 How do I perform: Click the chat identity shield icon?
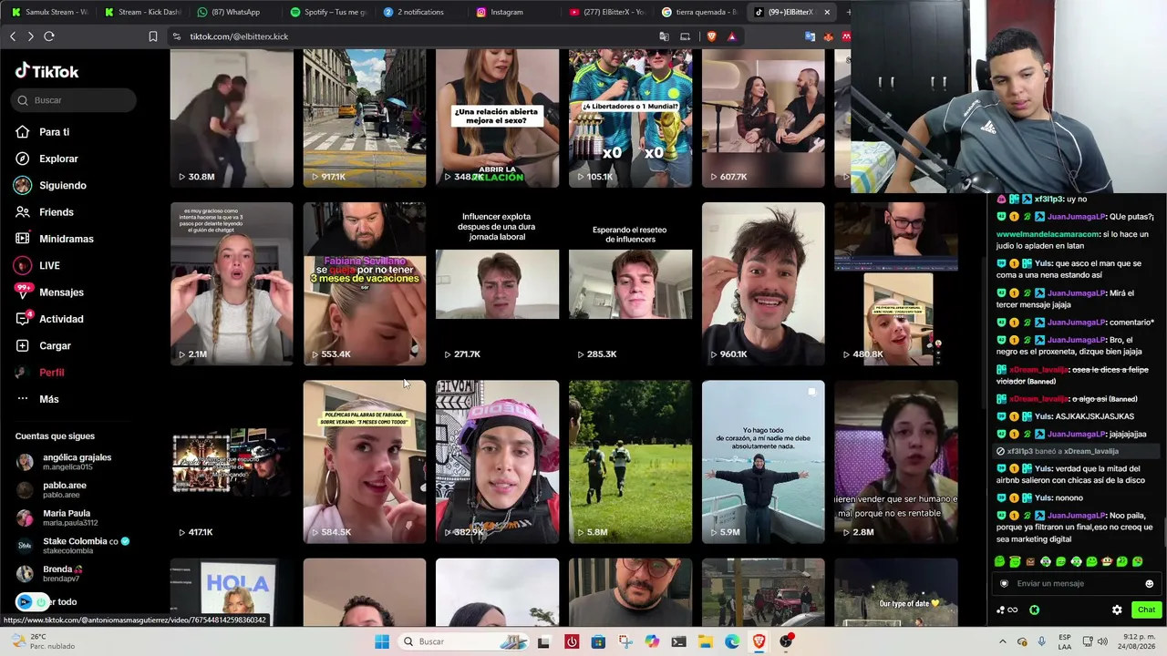click(x=1004, y=584)
